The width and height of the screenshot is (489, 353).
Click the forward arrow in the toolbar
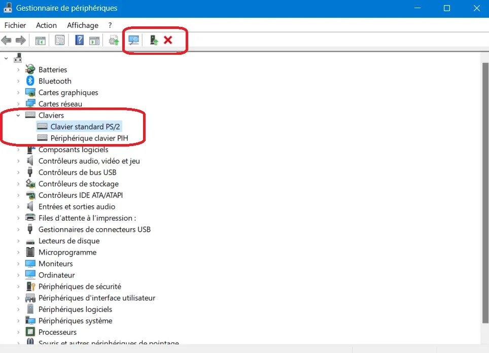pyautogui.click(x=21, y=40)
